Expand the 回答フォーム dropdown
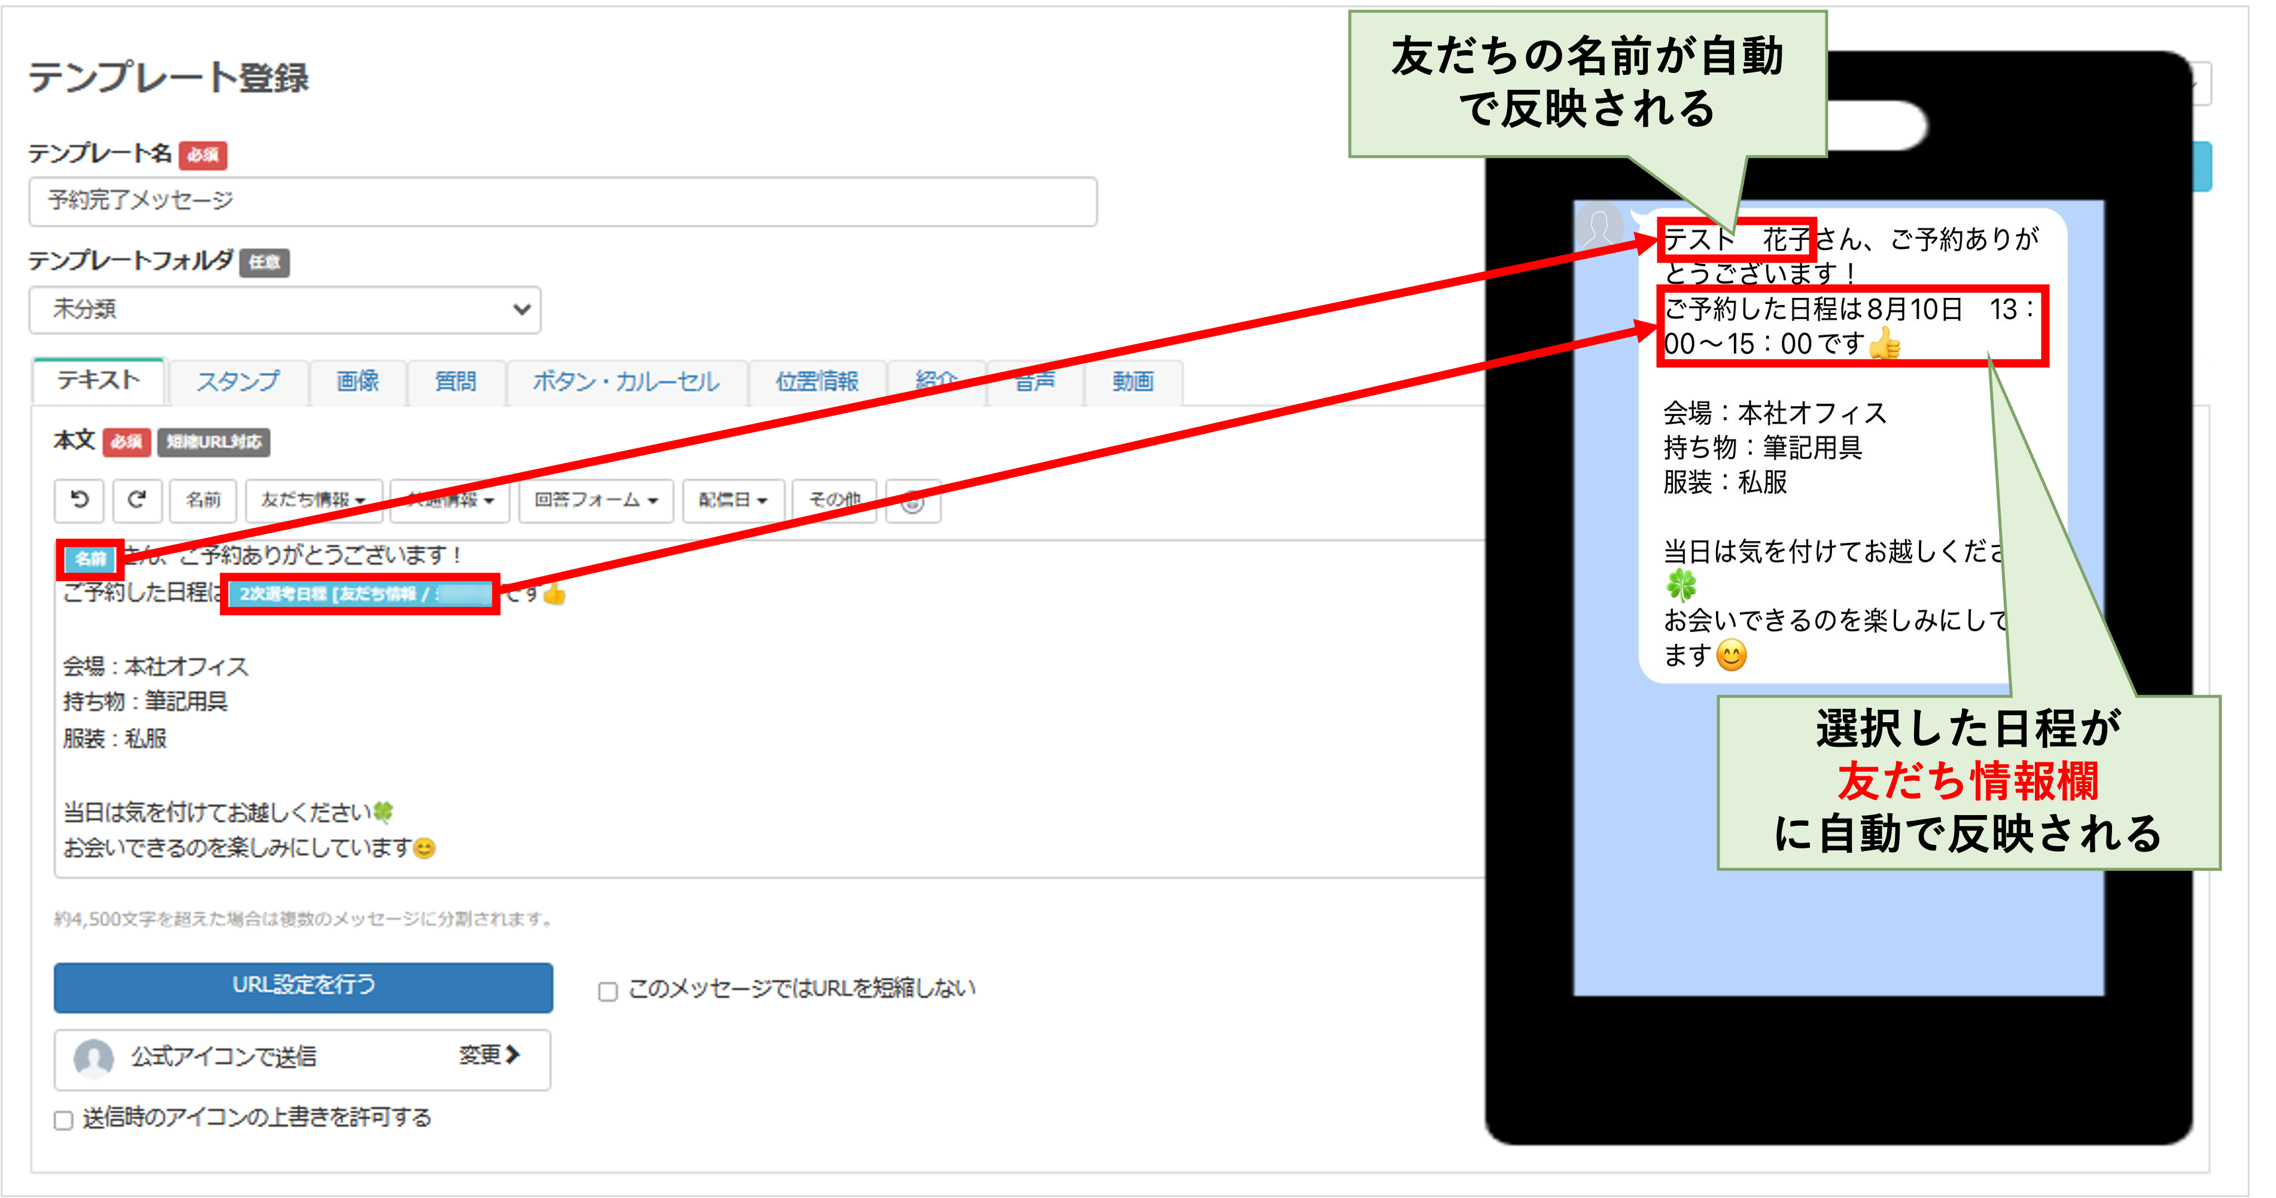This screenshot has width=2276, height=1198. pos(595,500)
